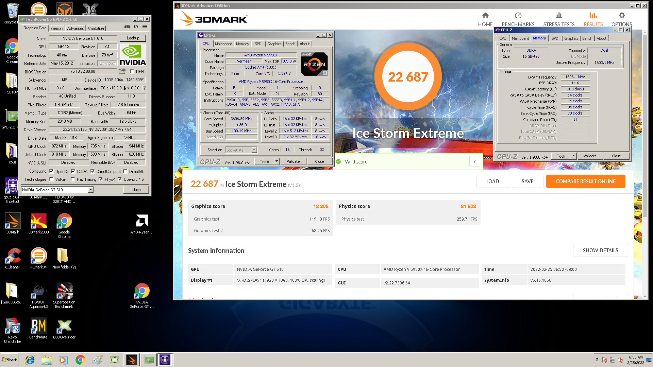The width and height of the screenshot is (653, 367).
Task: Toggle the CUDA checkbox
Action: coord(73,172)
